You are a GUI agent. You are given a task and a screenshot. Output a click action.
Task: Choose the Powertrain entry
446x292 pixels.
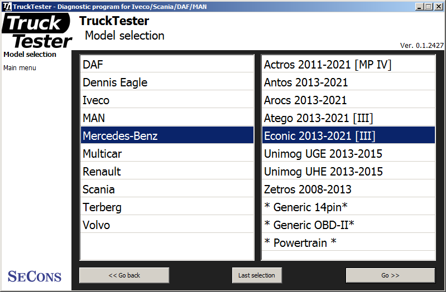(348, 242)
